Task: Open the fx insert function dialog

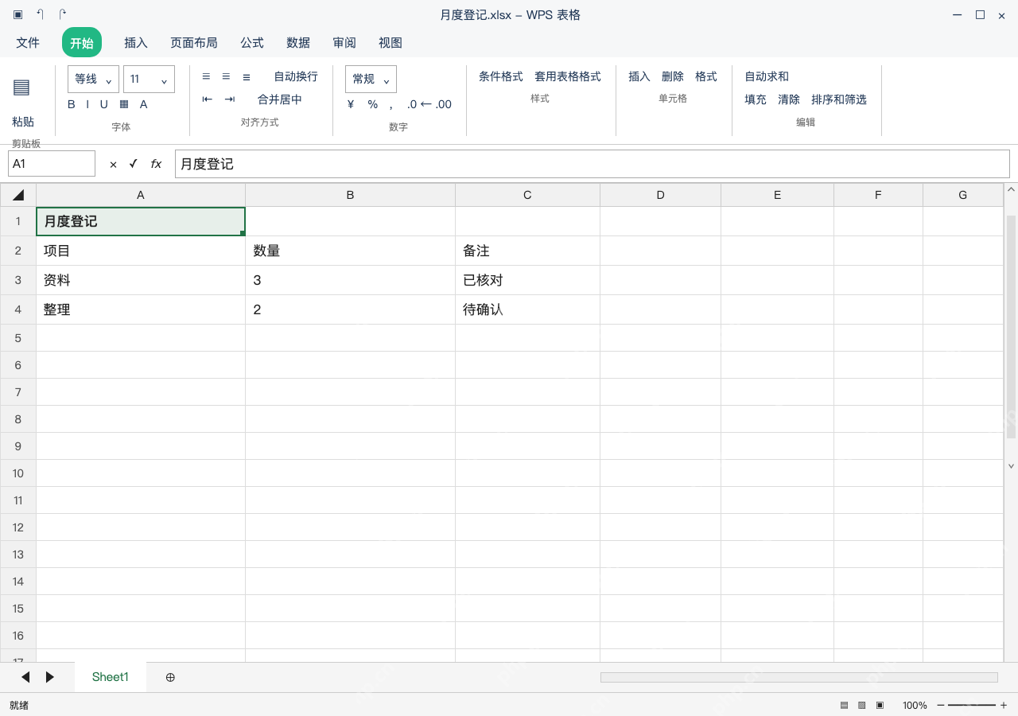Action: [156, 164]
